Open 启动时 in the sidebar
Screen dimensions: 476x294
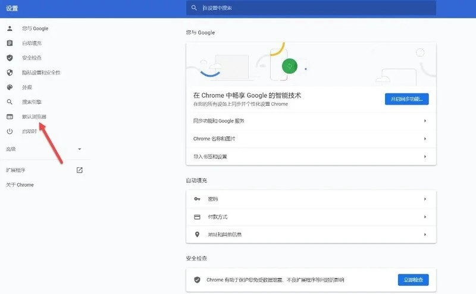pyautogui.click(x=29, y=131)
